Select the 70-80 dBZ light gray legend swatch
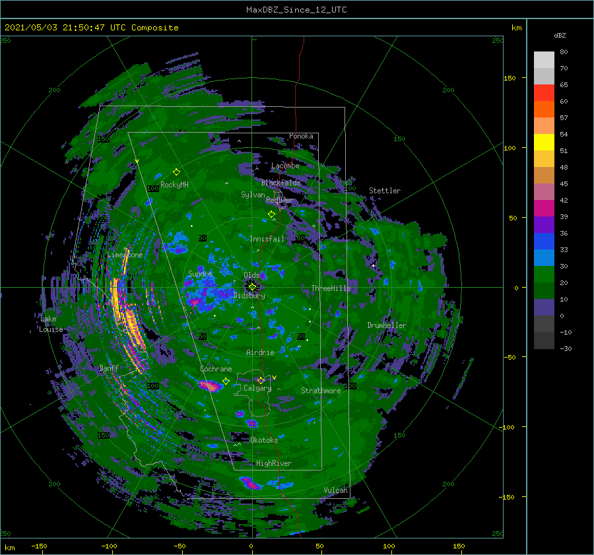This screenshot has height=555, width=594. pyautogui.click(x=544, y=60)
